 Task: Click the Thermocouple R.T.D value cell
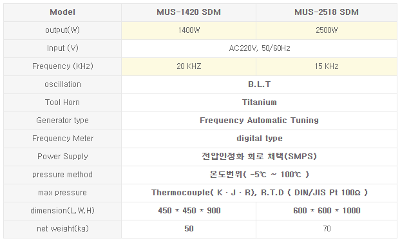pos(259,193)
